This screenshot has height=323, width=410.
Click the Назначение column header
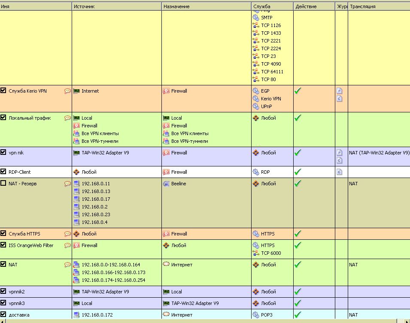coord(207,6)
